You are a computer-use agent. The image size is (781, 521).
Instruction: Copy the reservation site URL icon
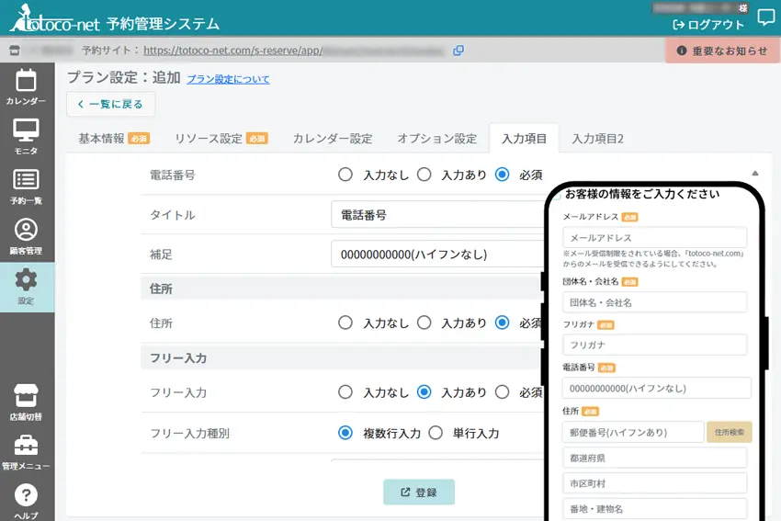point(458,51)
